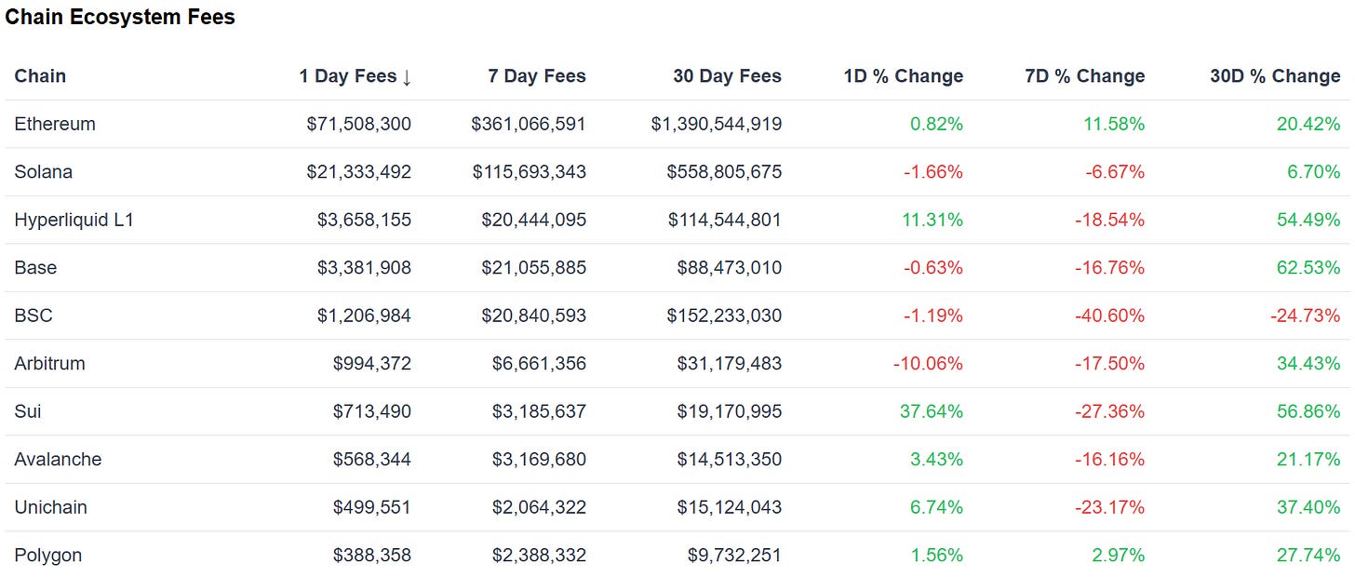The height and width of the screenshot is (577, 1355).
Task: Click Sui 1 day fees $713,490
Action: (x=372, y=412)
